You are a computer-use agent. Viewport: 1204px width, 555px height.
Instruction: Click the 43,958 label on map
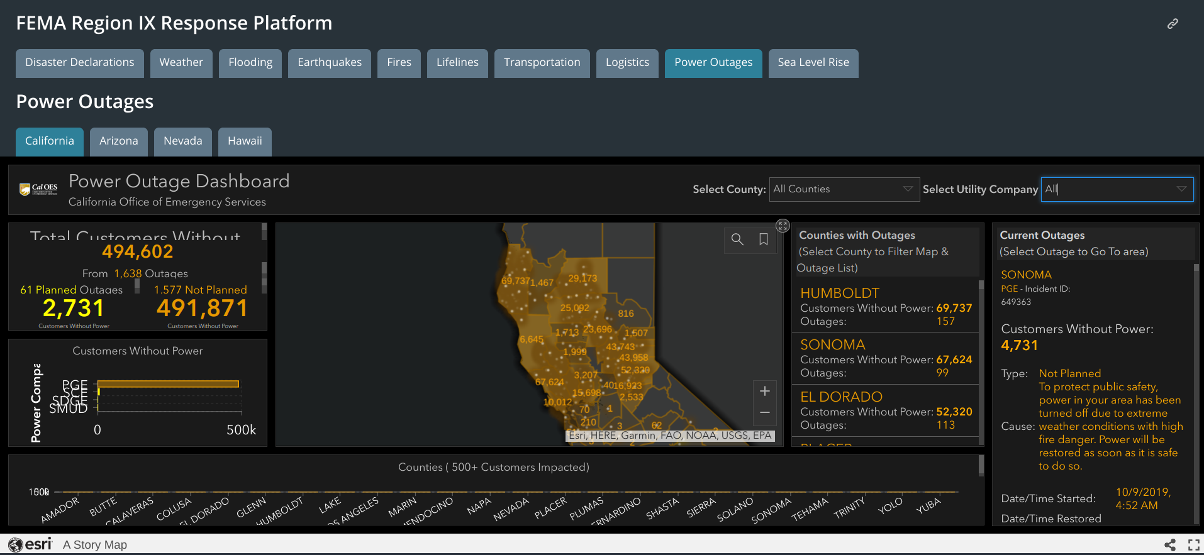point(633,358)
